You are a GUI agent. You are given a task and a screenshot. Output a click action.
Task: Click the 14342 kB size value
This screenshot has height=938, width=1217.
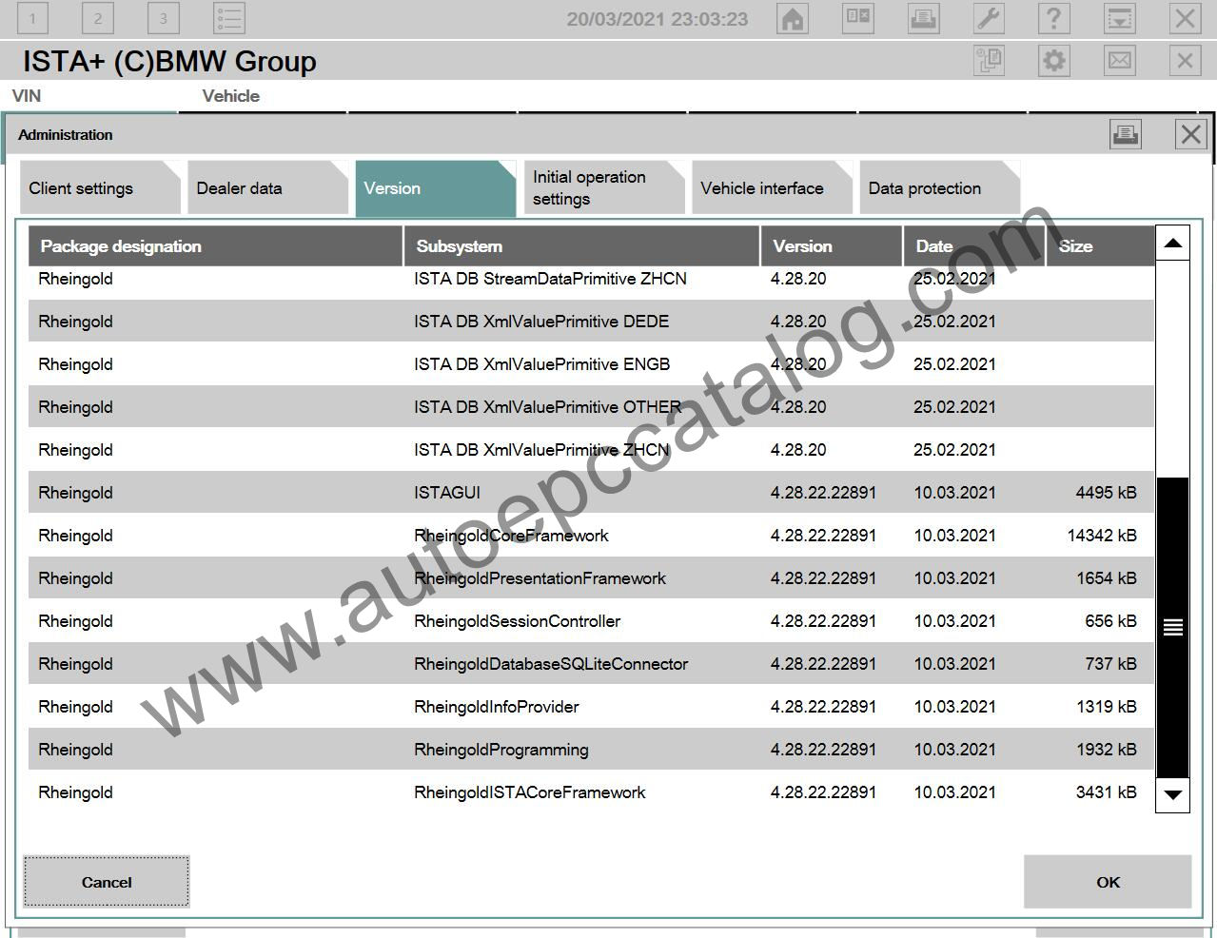pyautogui.click(x=1102, y=536)
